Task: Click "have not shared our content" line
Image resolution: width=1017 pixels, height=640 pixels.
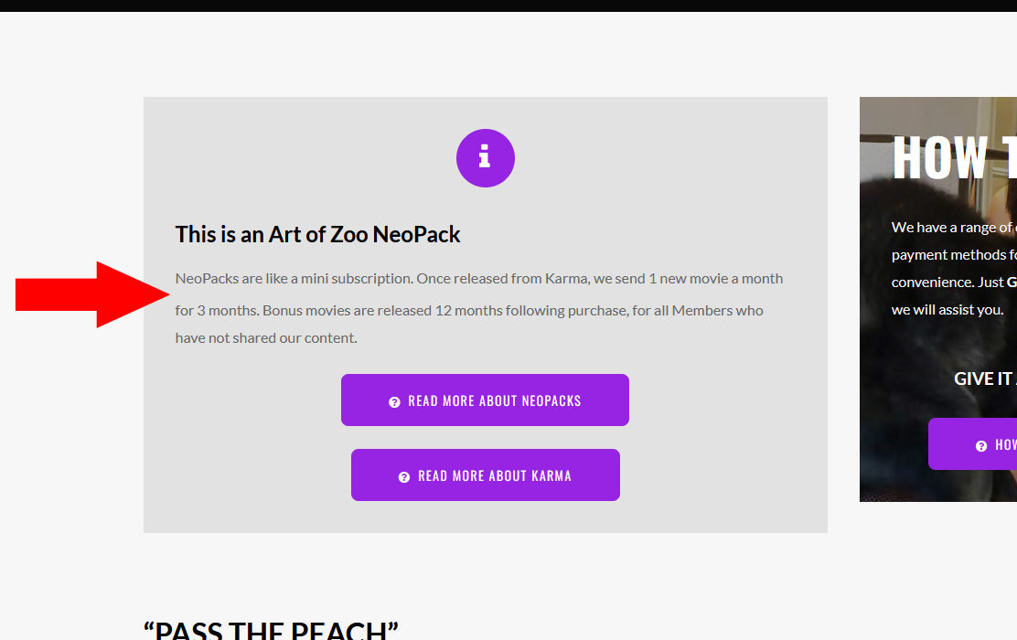Action: pyautogui.click(x=266, y=337)
